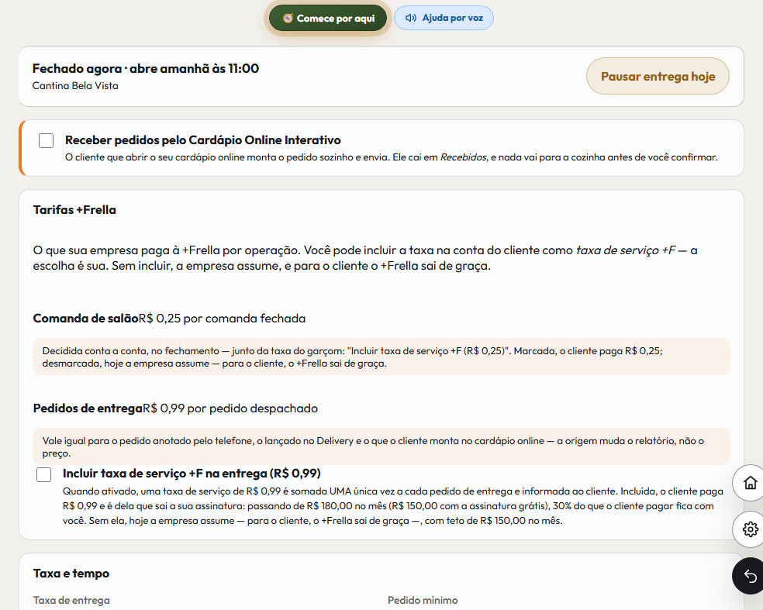Click the Comece por aqui button
763x610 pixels.
pos(328,18)
